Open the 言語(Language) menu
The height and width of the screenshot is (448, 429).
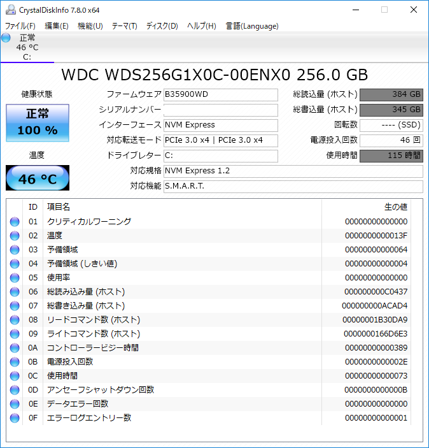coord(252,26)
